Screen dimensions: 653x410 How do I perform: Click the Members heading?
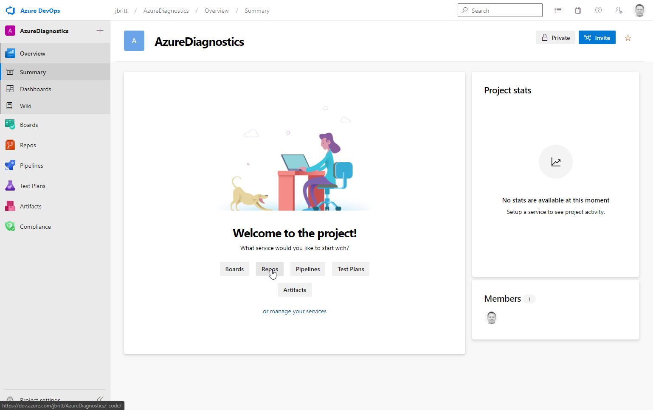pyautogui.click(x=502, y=299)
